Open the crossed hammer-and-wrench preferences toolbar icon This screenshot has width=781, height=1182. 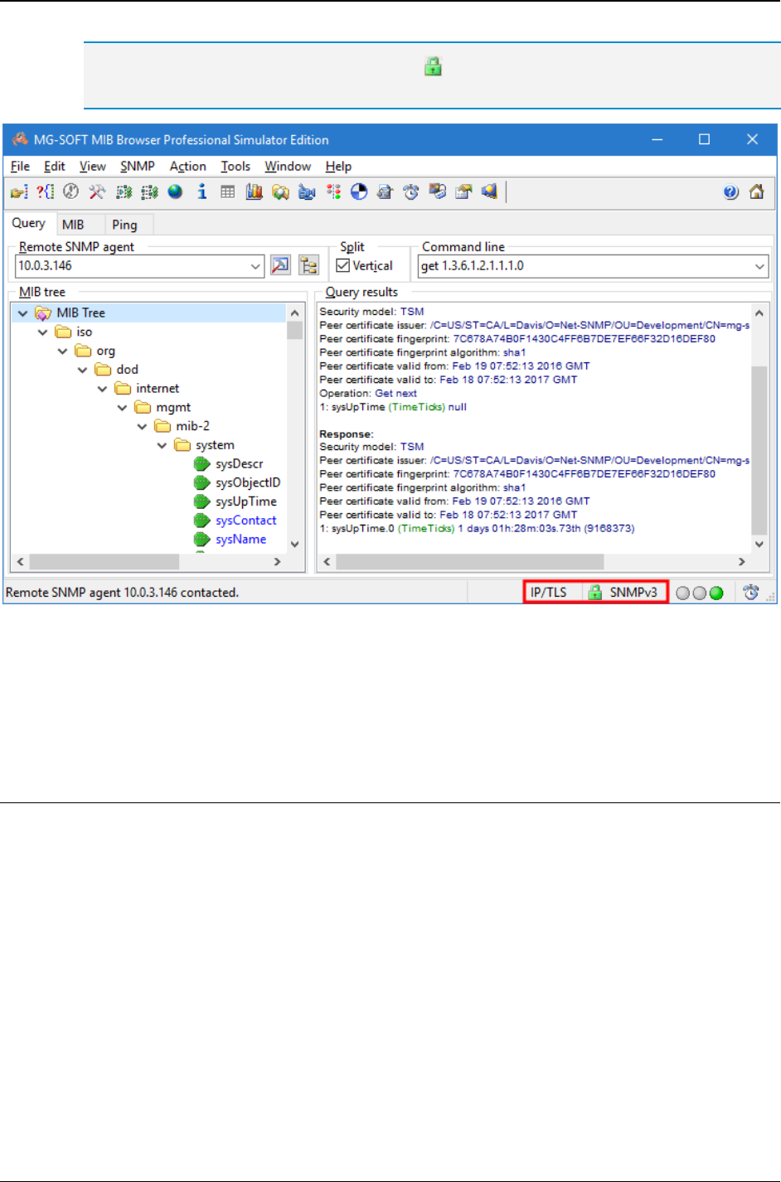tap(97, 192)
